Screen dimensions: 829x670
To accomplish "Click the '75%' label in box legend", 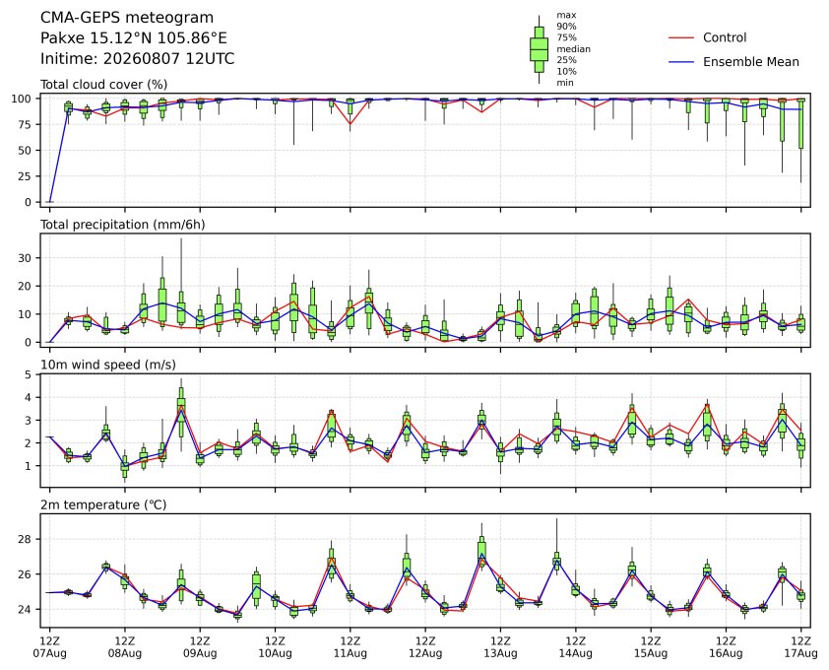I will (566, 37).
